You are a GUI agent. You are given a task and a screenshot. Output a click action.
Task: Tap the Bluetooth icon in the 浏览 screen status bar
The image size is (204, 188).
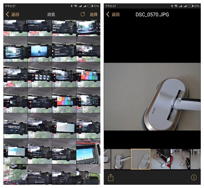pos(72,6)
